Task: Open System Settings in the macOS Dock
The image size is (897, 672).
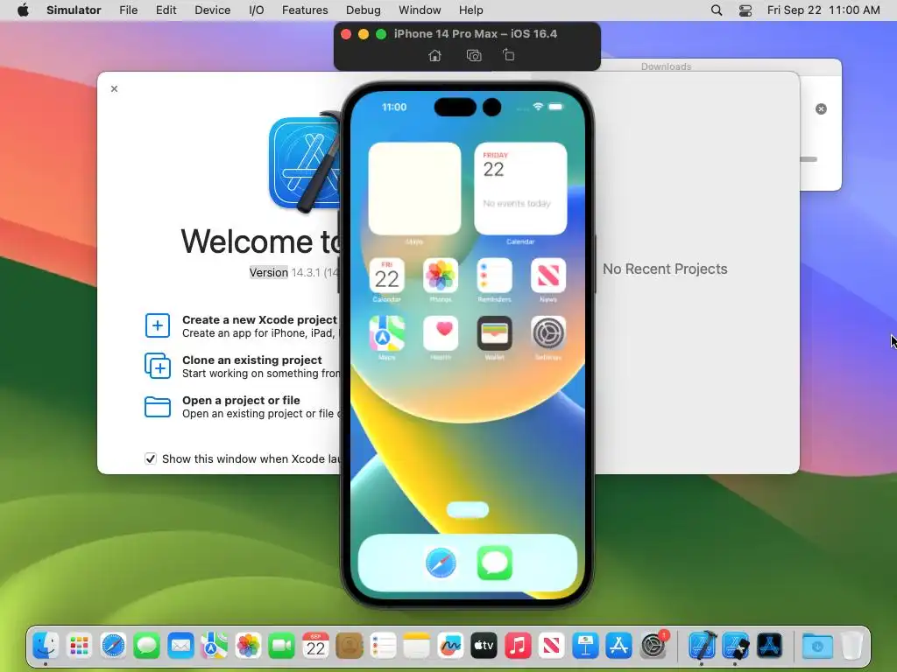Action: pyautogui.click(x=653, y=647)
